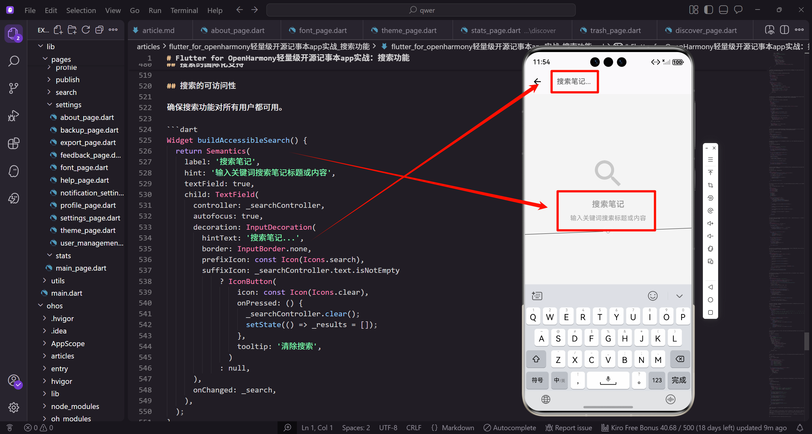Tap the 符号 key on emulator keyboard
The image size is (812, 434).
537,380
